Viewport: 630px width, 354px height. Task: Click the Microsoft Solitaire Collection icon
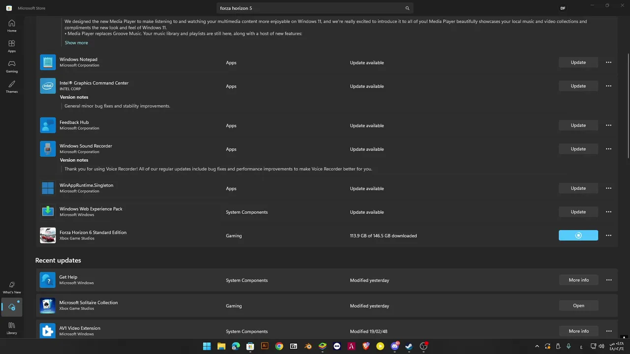coord(48,306)
